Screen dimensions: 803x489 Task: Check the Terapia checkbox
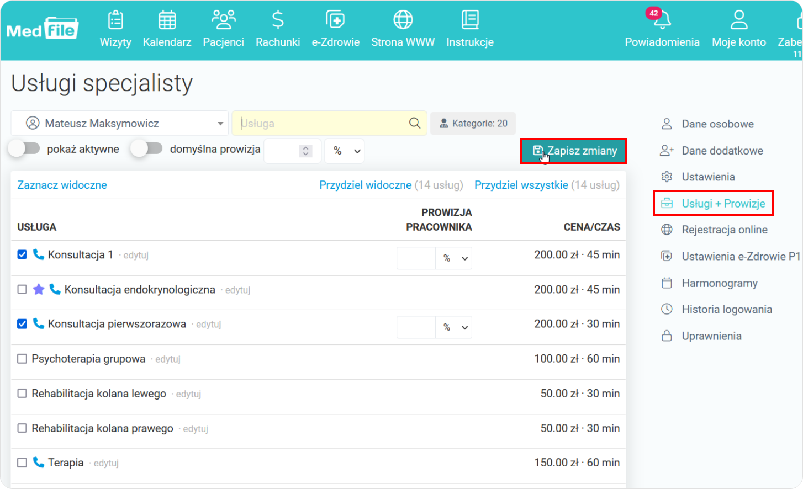(x=22, y=463)
